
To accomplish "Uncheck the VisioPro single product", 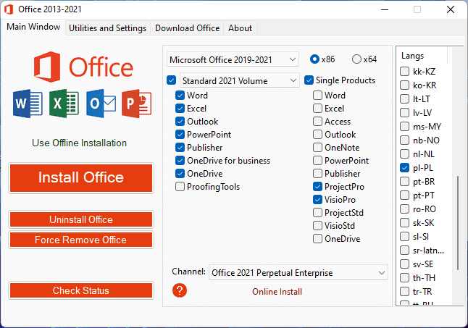I will point(317,200).
